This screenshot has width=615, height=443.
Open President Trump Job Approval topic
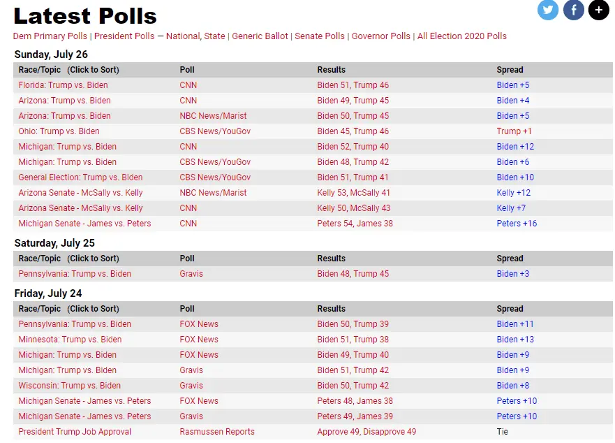75,432
